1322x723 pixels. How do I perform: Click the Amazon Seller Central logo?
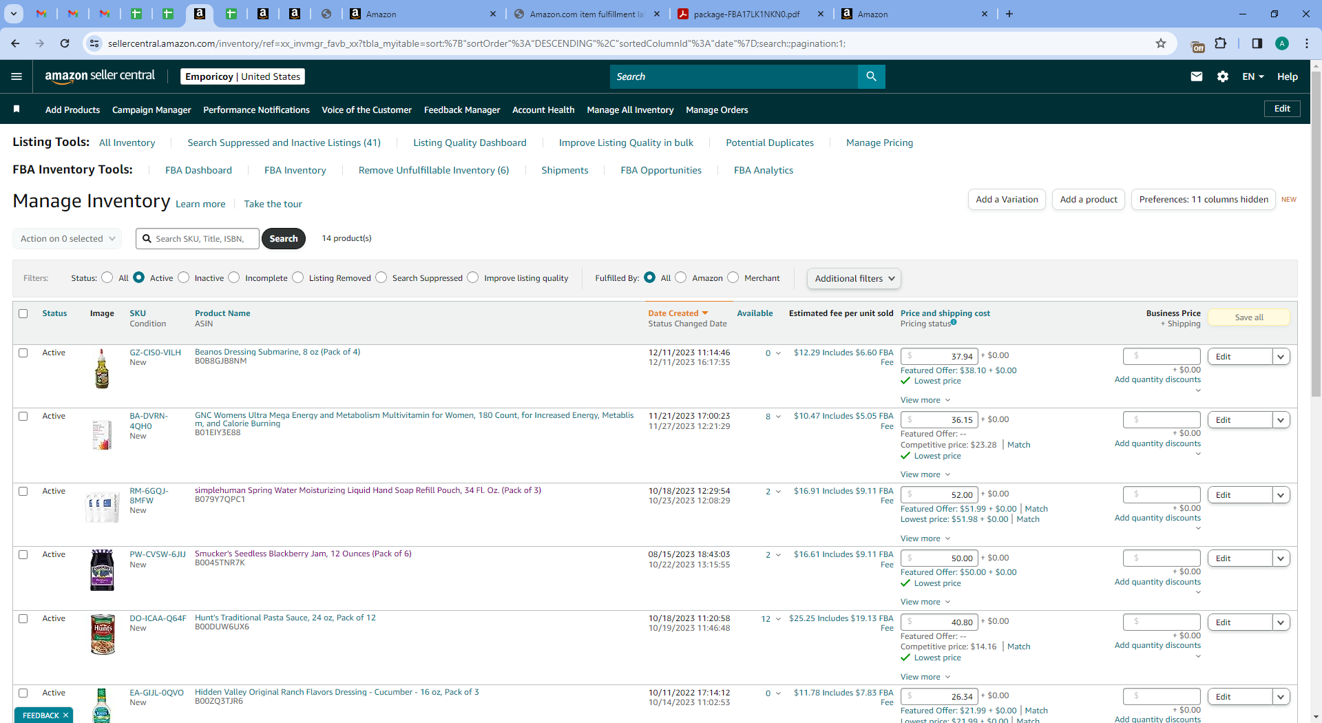click(x=100, y=76)
